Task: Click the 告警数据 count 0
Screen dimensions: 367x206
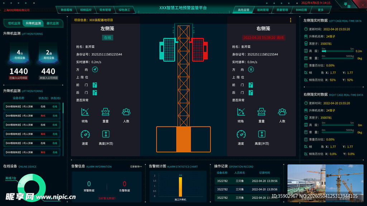Action: (124, 184)
